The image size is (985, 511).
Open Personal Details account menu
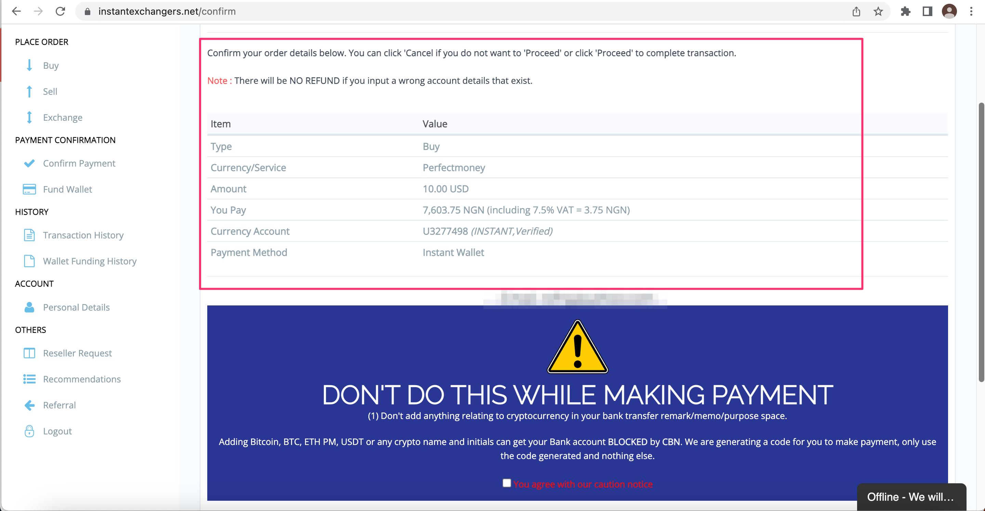(x=76, y=307)
